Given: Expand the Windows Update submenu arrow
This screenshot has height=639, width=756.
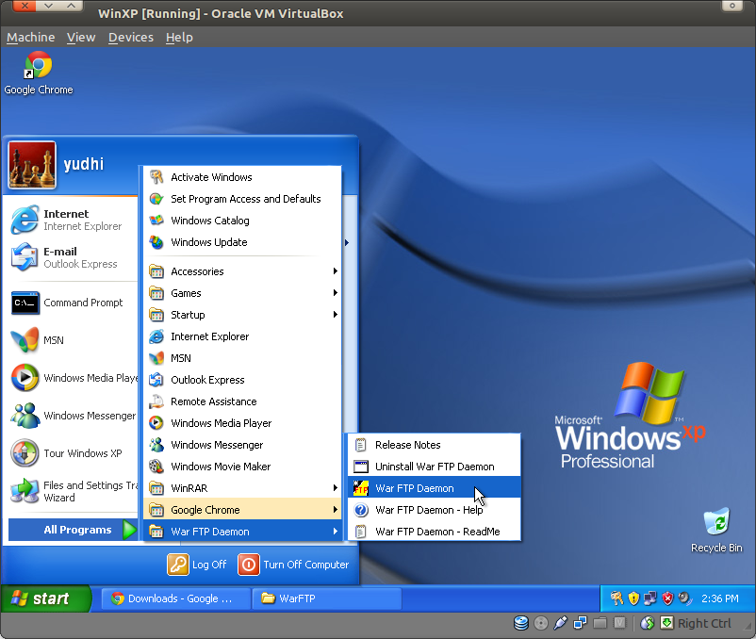Looking at the screenshot, I should coord(347,242).
